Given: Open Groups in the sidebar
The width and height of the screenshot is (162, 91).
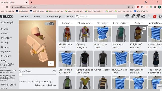Looking at the screenshot, I should [x=5, y=47].
